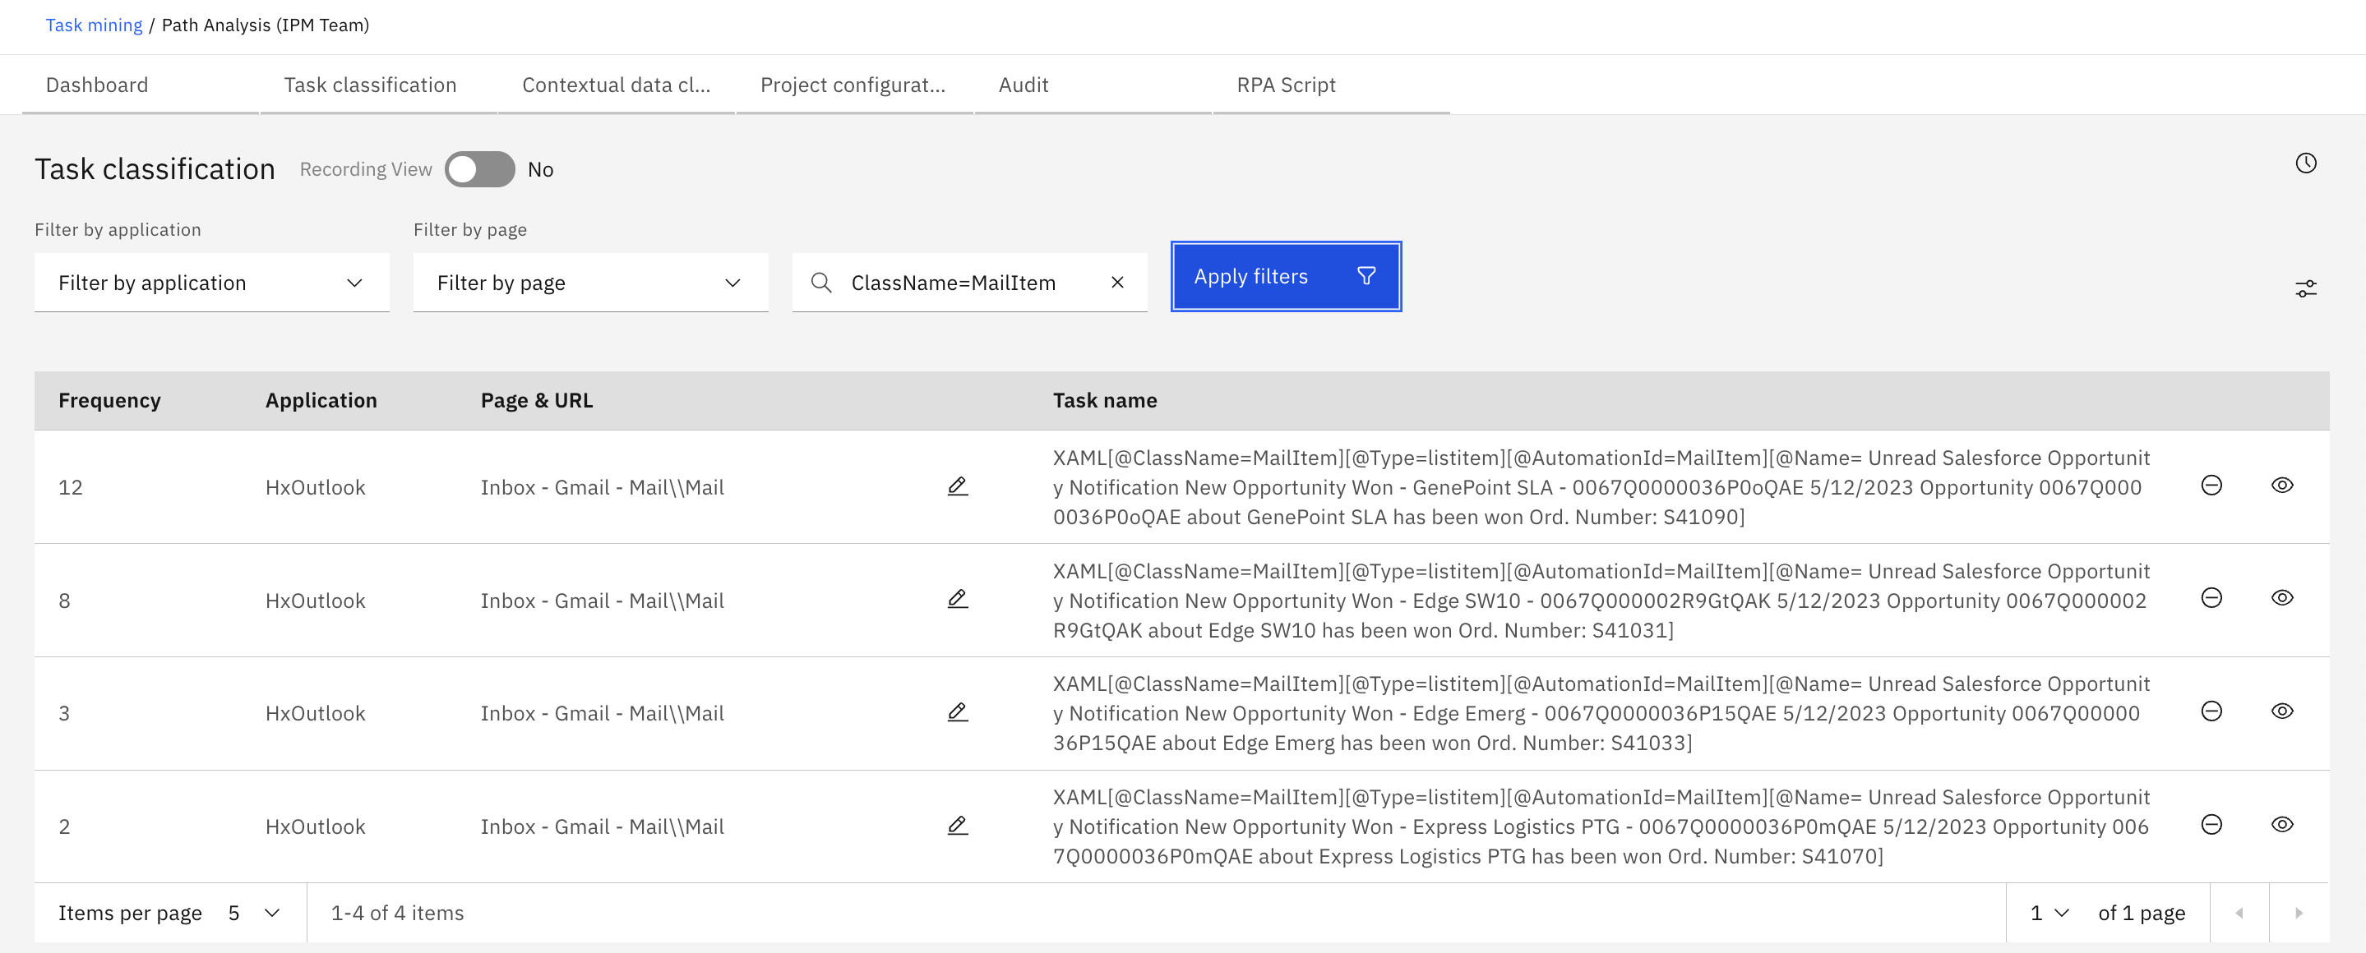Viewport: 2366px width, 953px height.
Task: Click edit pencil in frequency 3 row
Action: [957, 712]
